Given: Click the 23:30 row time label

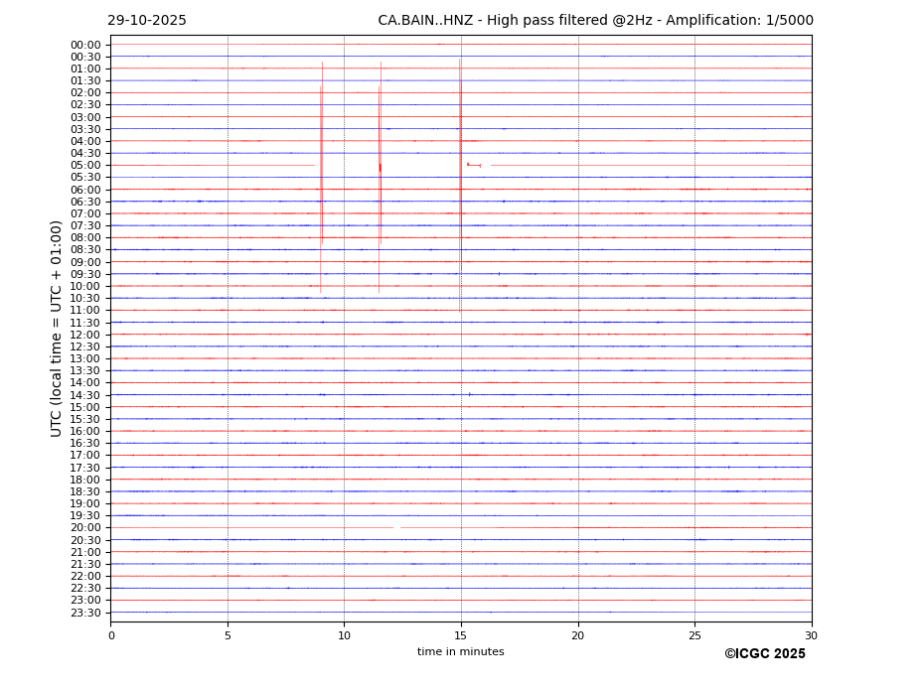Looking at the screenshot, I should (x=85, y=613).
